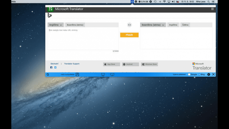Image resolution: width=229 pixels, height=129 pixels.
Task: Open the Translator Support link
Action: pos(72,64)
